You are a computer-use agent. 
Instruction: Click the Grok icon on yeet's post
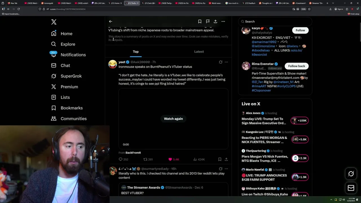[221, 62]
